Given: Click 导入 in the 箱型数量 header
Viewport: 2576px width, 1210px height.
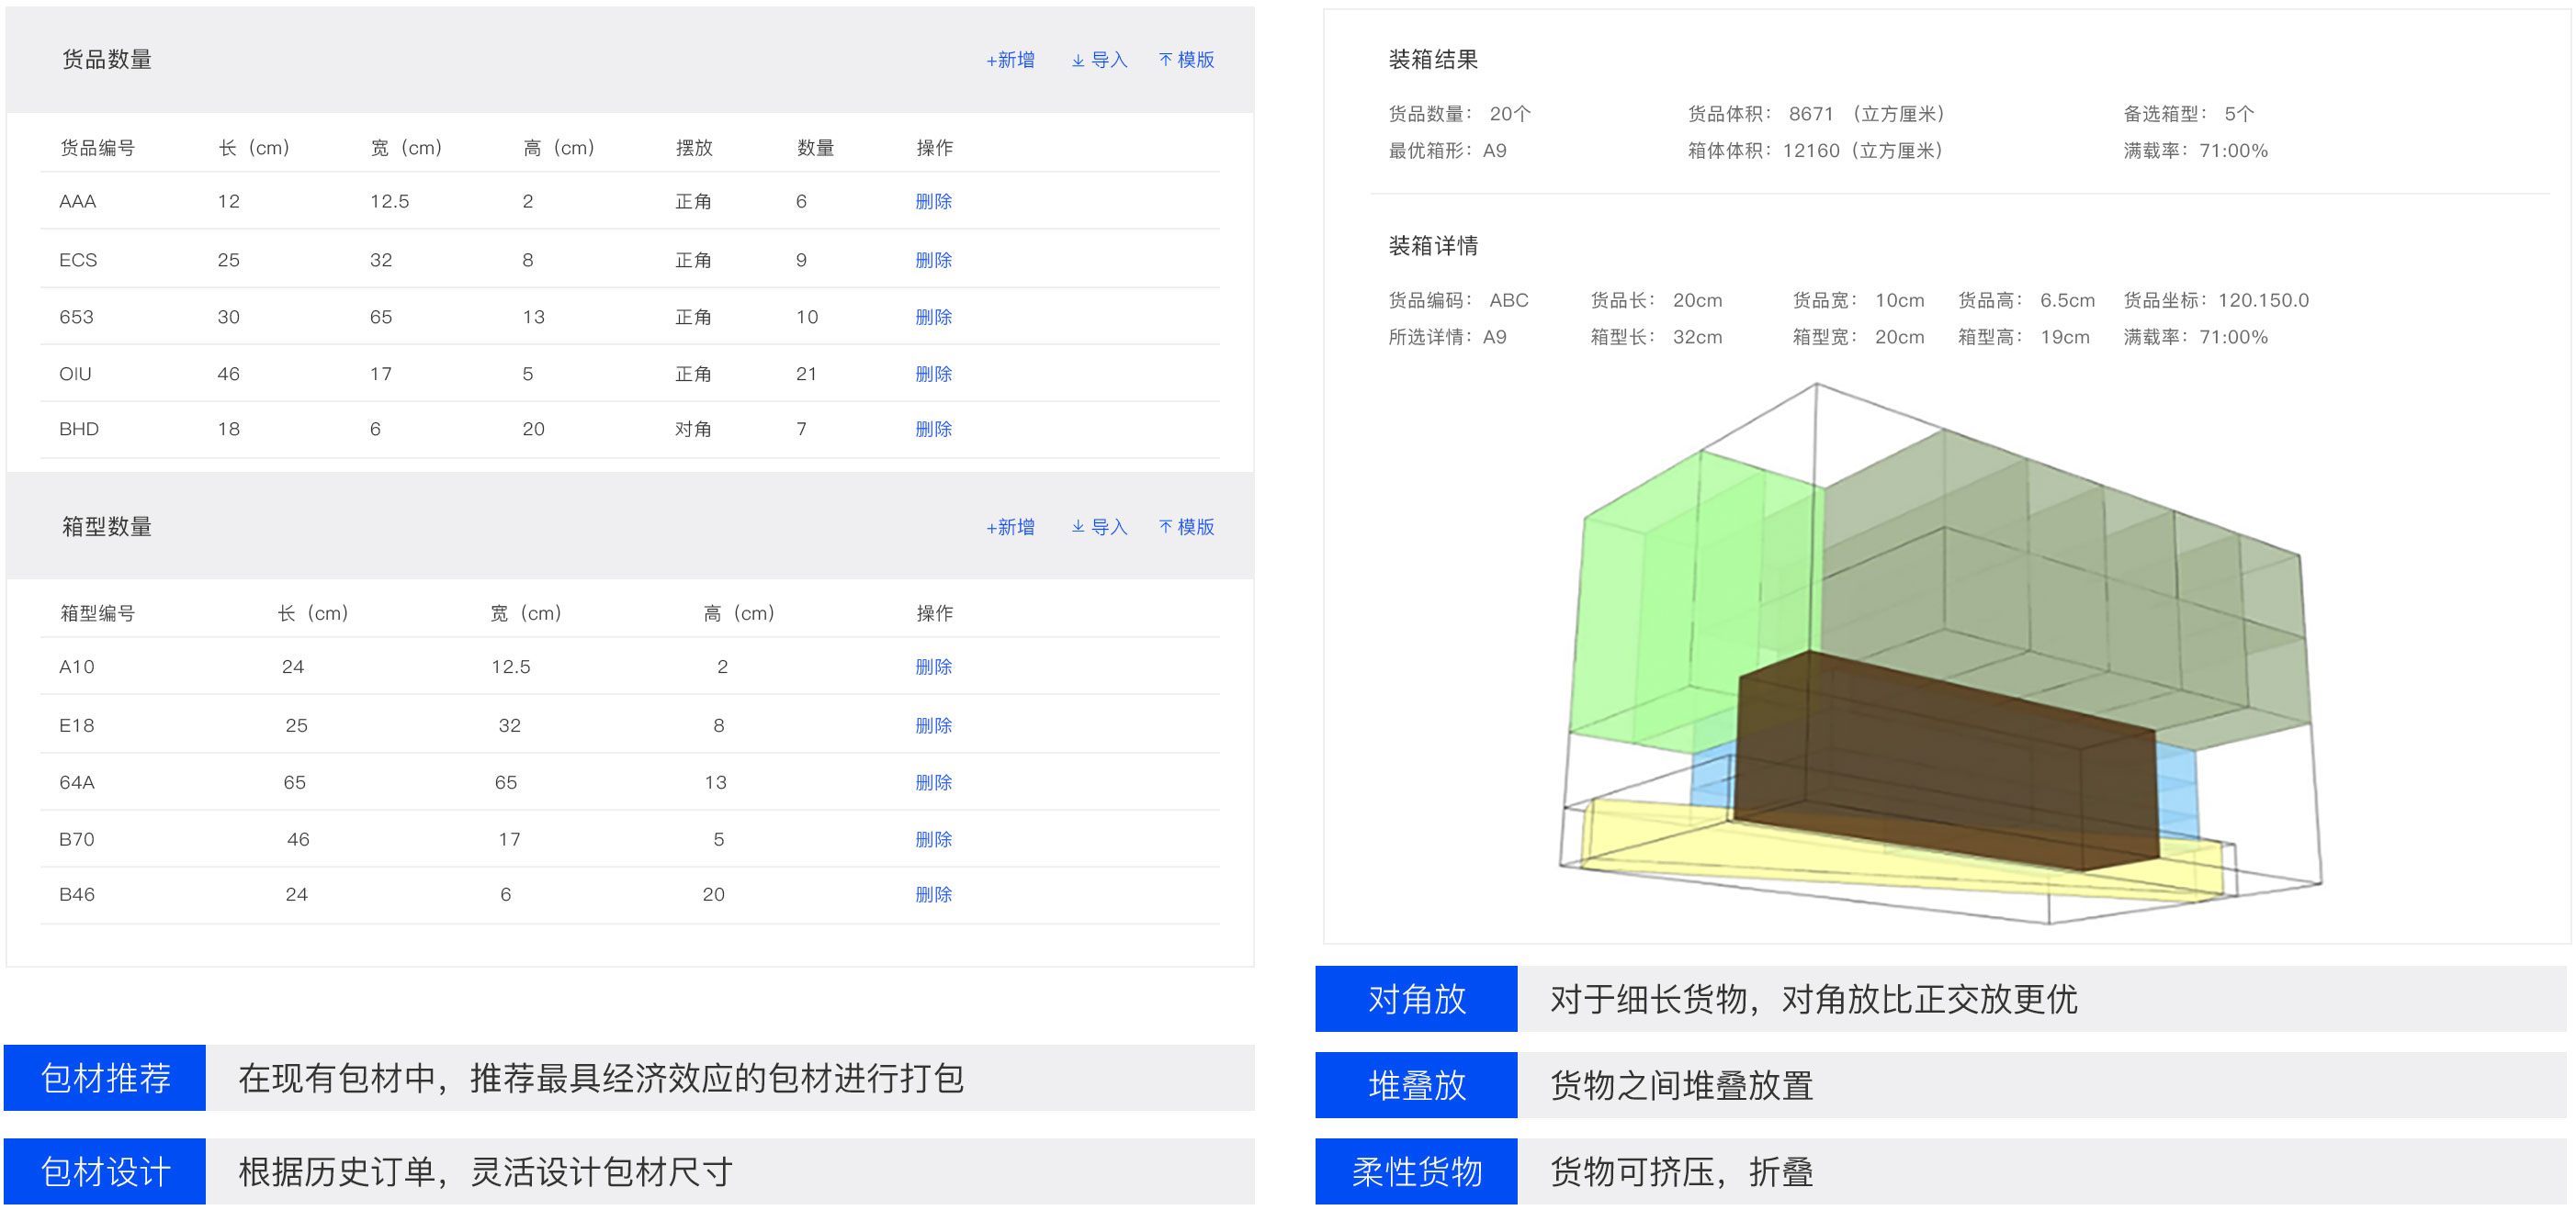Looking at the screenshot, I should [x=1099, y=527].
